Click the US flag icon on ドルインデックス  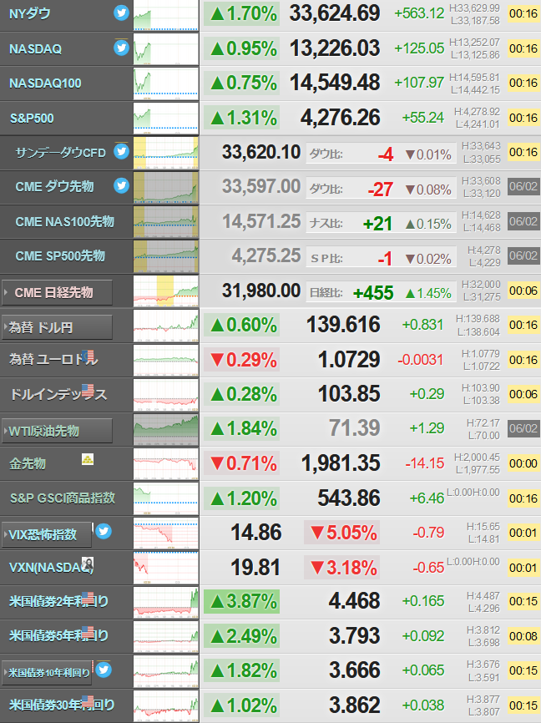pyautogui.click(x=88, y=391)
